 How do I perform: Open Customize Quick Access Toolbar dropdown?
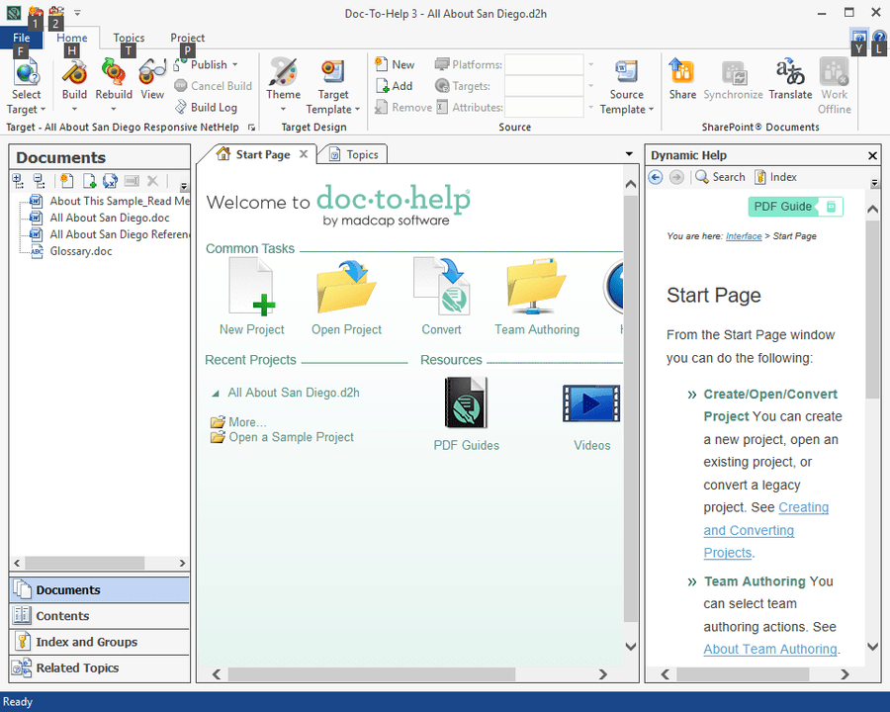pyautogui.click(x=77, y=12)
